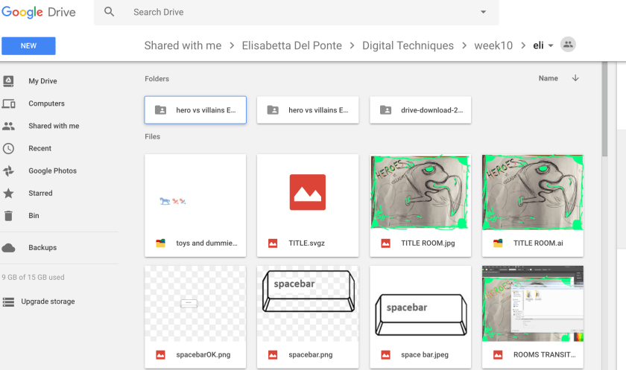Open My Drive in sidebar
626x370 pixels.
[42, 81]
